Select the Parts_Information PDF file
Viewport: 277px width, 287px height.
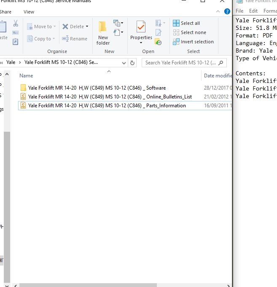[x=107, y=106]
